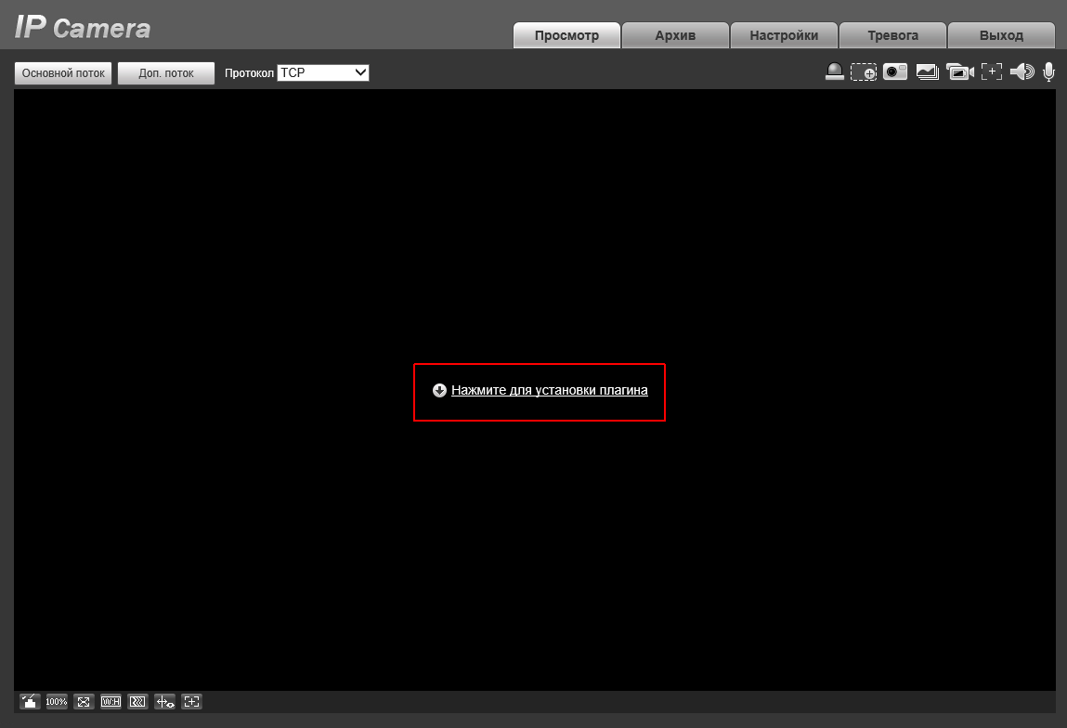Open the Настройки tab

tap(784, 35)
